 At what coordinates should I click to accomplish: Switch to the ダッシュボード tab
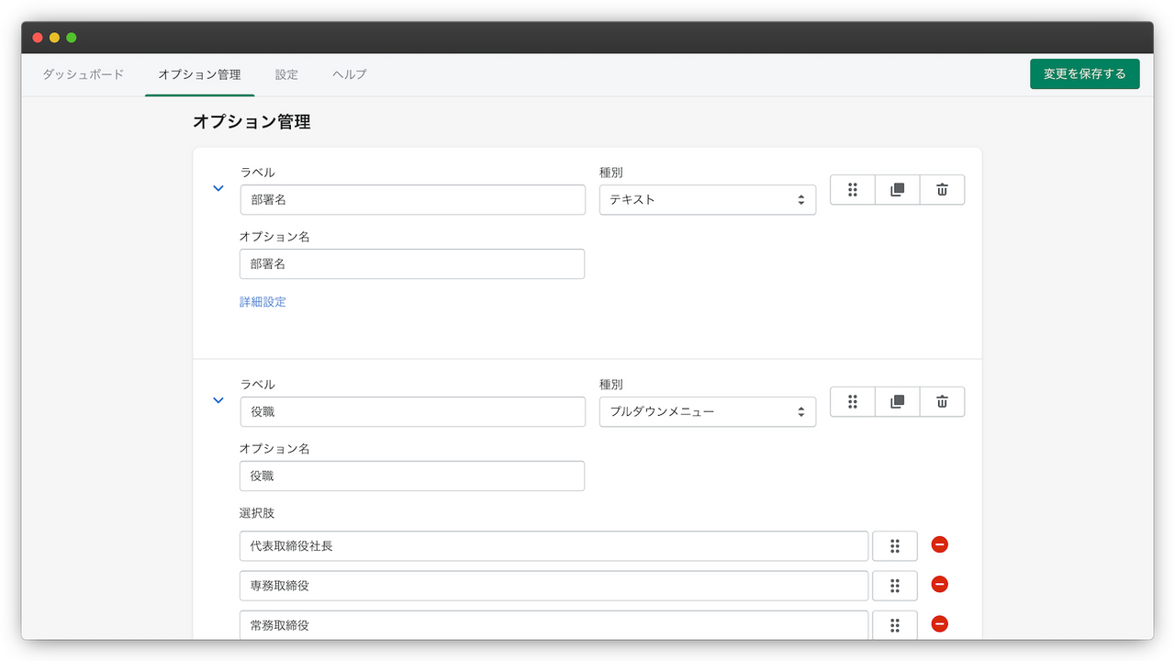(83, 74)
